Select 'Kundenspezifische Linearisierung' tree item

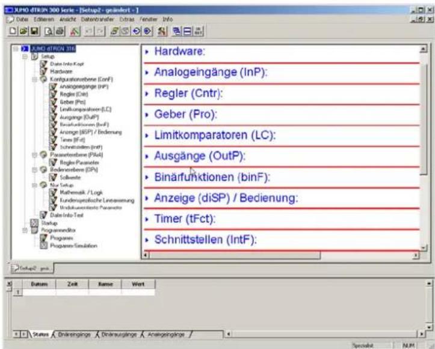point(97,200)
